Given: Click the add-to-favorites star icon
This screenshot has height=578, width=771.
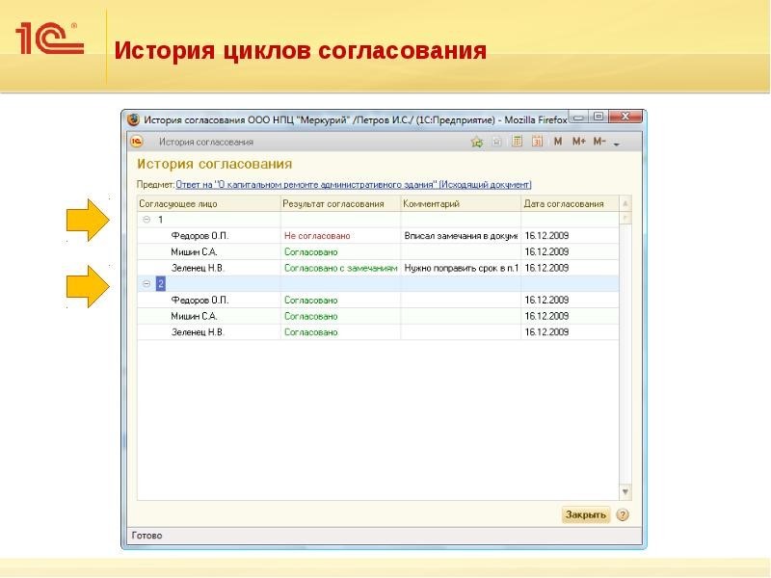Looking at the screenshot, I should [476, 142].
